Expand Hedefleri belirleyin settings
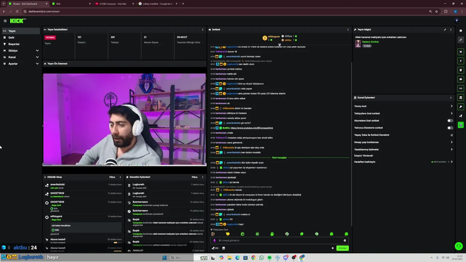 403,162
